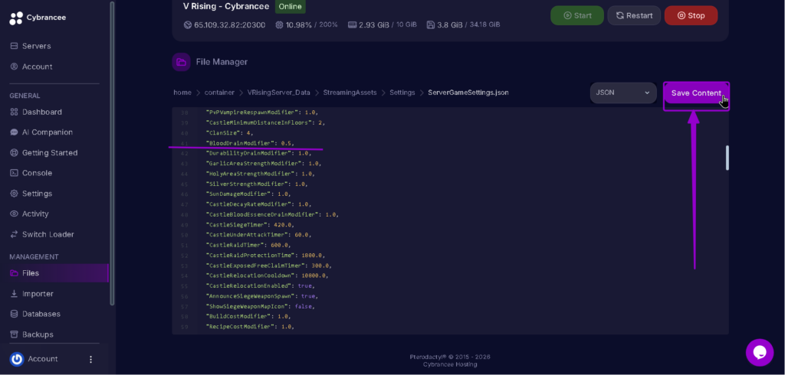Click CastleRelocationCooldown 10800.0 line

point(268,276)
